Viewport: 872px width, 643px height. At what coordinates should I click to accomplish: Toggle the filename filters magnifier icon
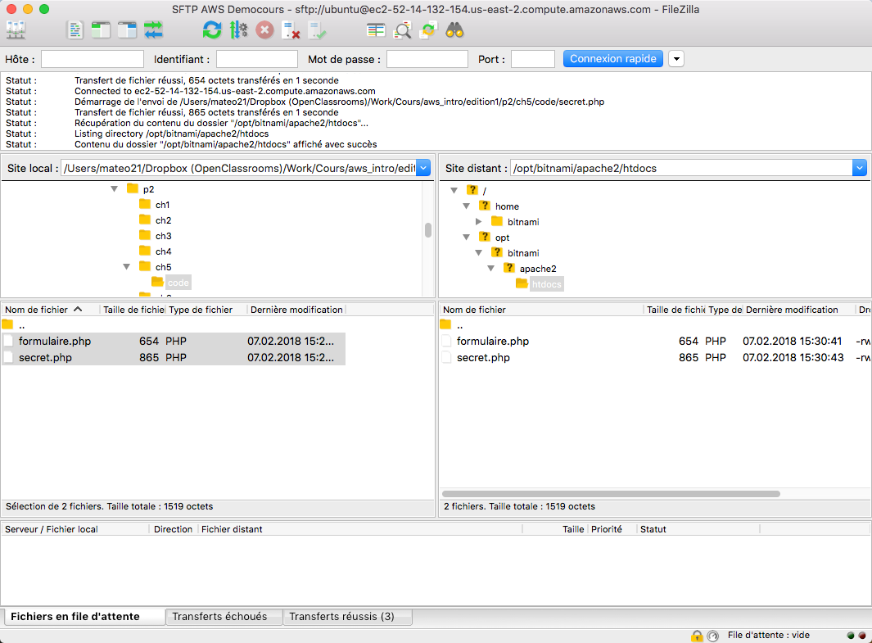(402, 30)
